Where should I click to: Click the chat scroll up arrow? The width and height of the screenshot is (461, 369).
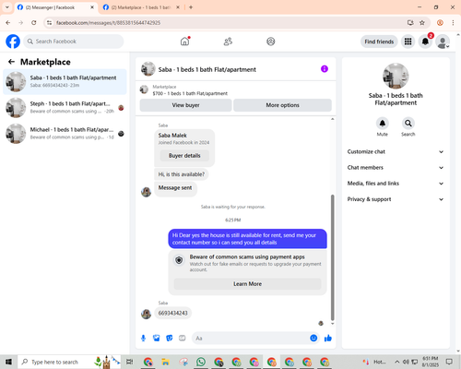pos(332,119)
